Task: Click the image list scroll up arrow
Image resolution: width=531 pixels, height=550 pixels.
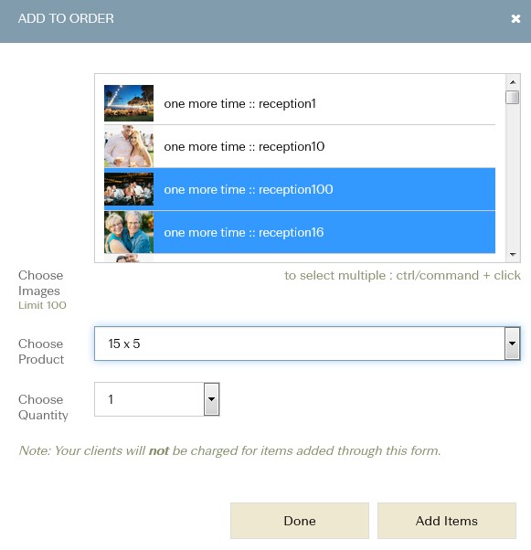Action: click(513, 82)
